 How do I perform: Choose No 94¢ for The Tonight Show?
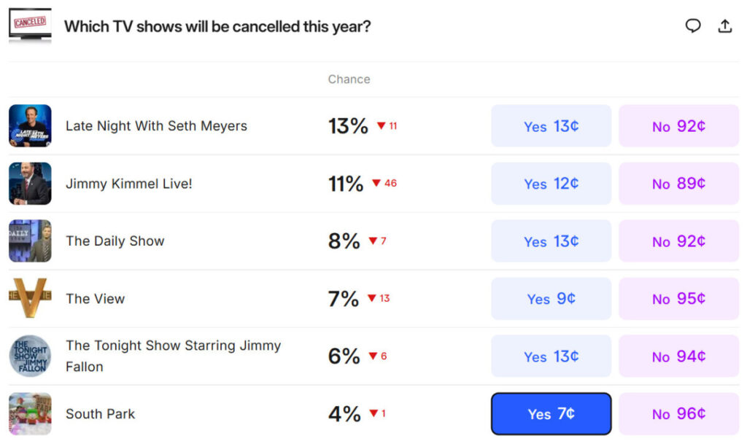pos(678,356)
